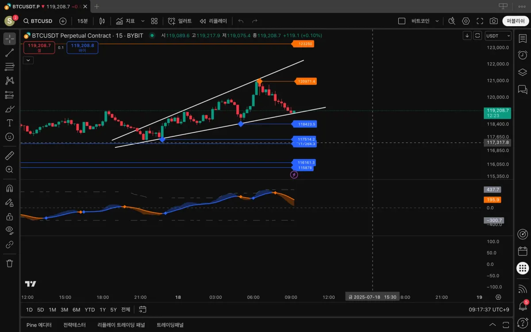The height and width of the screenshot is (332, 531).
Task: Toggle hide all drawings eye icon
Action: pyautogui.click(x=9, y=230)
